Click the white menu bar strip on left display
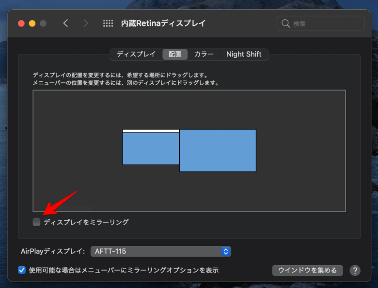The width and height of the screenshot is (378, 288). (151, 131)
